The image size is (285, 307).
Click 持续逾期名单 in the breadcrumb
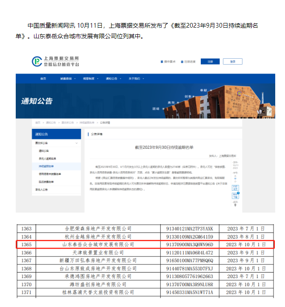pyautogui.click(x=87, y=122)
